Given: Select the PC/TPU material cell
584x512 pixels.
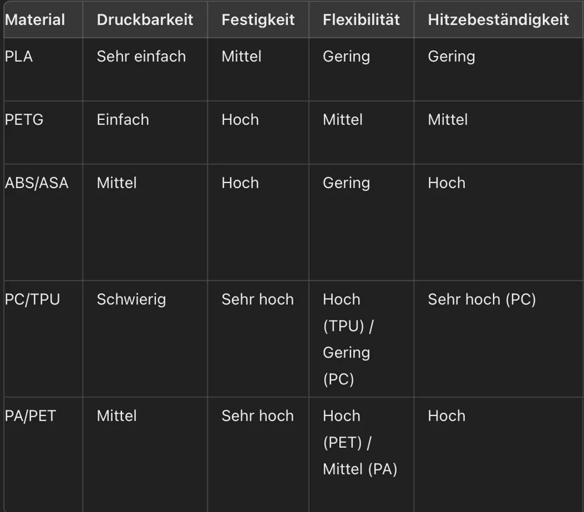Looking at the screenshot, I should pos(43,339).
